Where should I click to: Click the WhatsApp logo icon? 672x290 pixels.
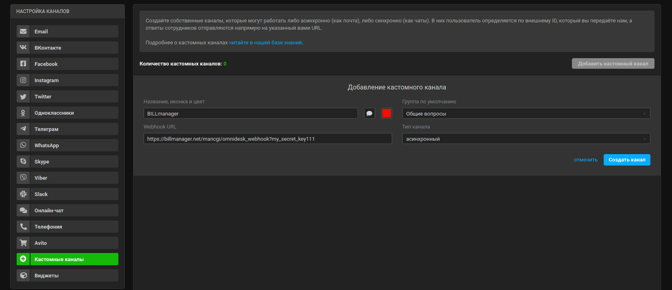[23, 145]
